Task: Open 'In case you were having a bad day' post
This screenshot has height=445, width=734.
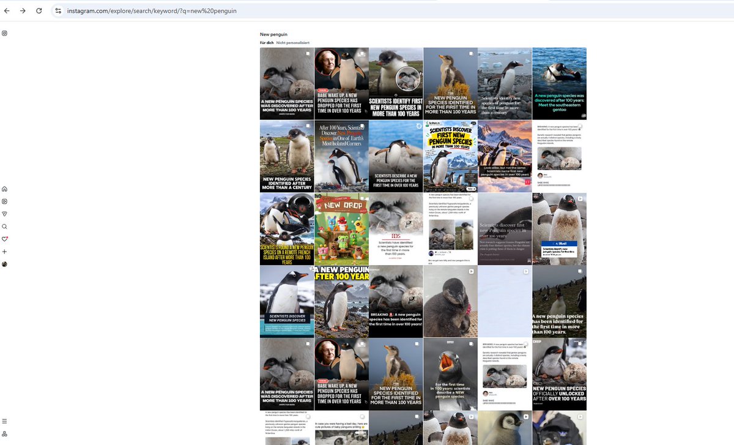Action: coord(341,428)
